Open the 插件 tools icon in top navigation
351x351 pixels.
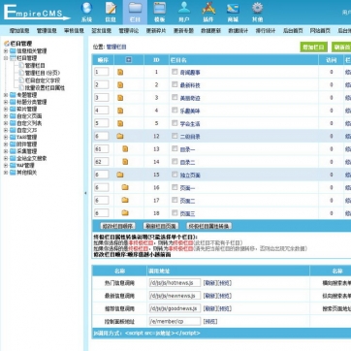(208, 9)
